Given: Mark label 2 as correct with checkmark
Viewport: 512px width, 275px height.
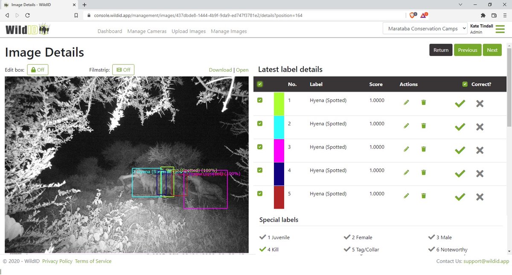Looking at the screenshot, I should coord(460,127).
